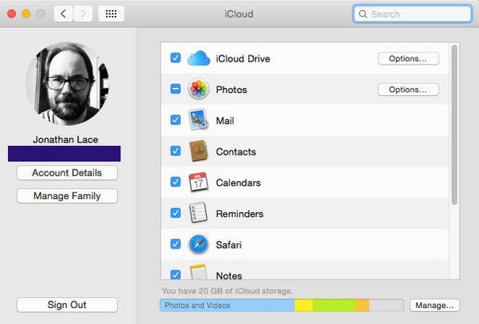Viewport: 479px width, 324px height.
Task: Disable the Safari checkbox
Action: coord(176,244)
